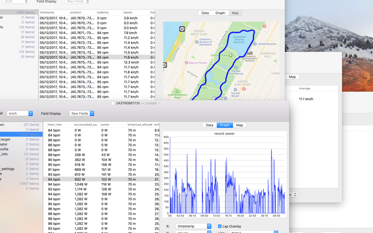This screenshot has height=233, width=373.
Task: Switch to Data tab in lower window
Action: point(209,125)
